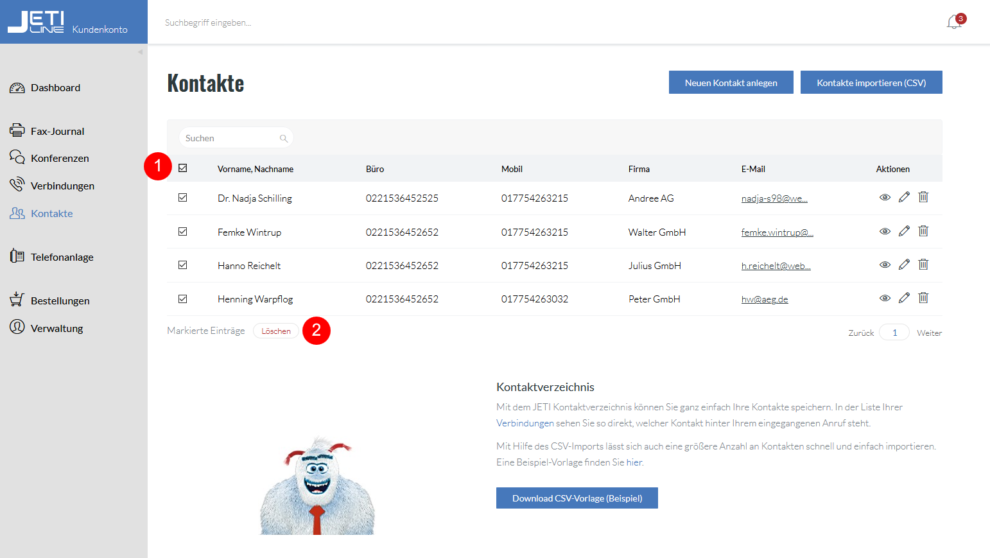View Dr. Nadja Schilling's contact details eye icon
This screenshot has width=990, height=558.
click(885, 197)
